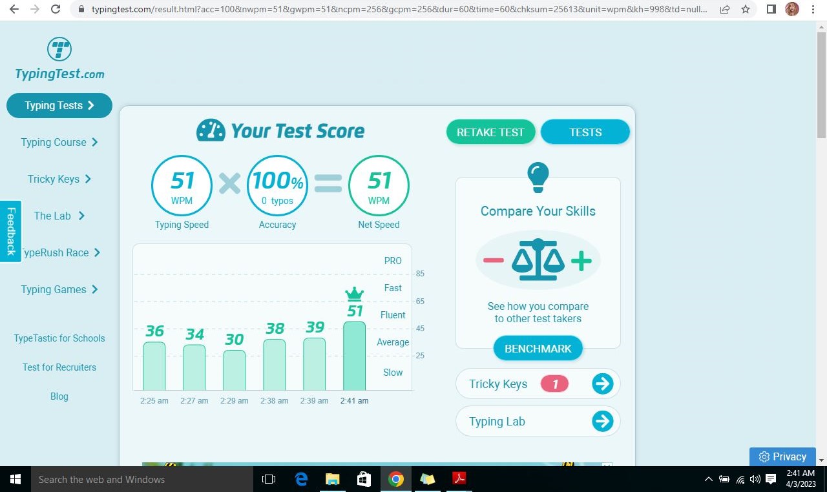Open the Test for Recruiters link

59,367
